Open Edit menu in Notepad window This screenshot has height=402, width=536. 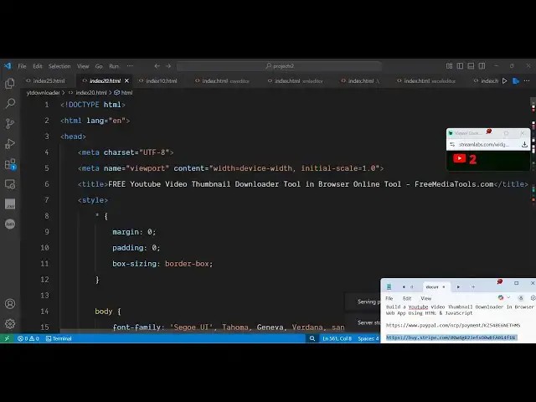407,298
